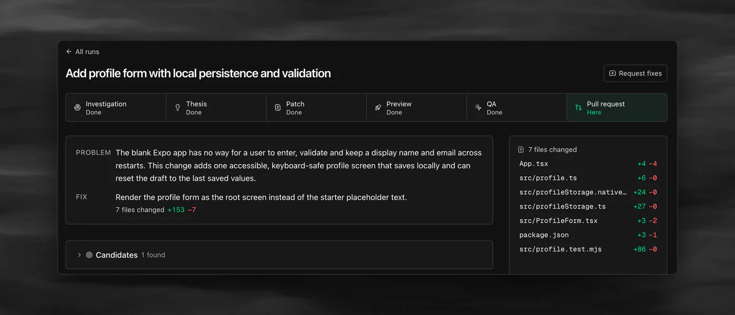Image resolution: width=735 pixels, height=315 pixels.
Task: Click the Preview step rocket icon
Action: click(x=378, y=108)
